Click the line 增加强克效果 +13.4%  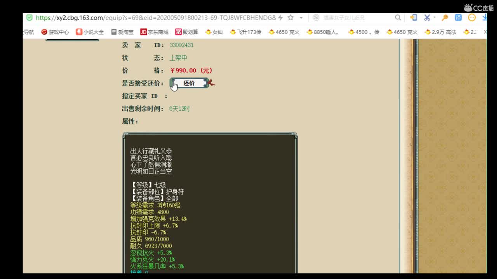click(158, 219)
